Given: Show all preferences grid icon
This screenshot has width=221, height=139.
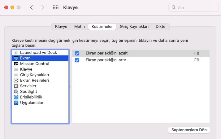Looking at the screenshot, I should coord(56,7).
